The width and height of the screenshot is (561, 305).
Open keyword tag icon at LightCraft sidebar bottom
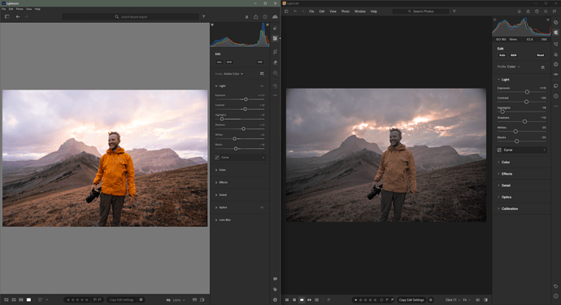click(555, 286)
